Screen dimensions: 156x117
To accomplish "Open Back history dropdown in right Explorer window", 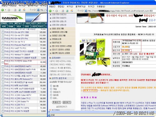I will click(53, 11).
